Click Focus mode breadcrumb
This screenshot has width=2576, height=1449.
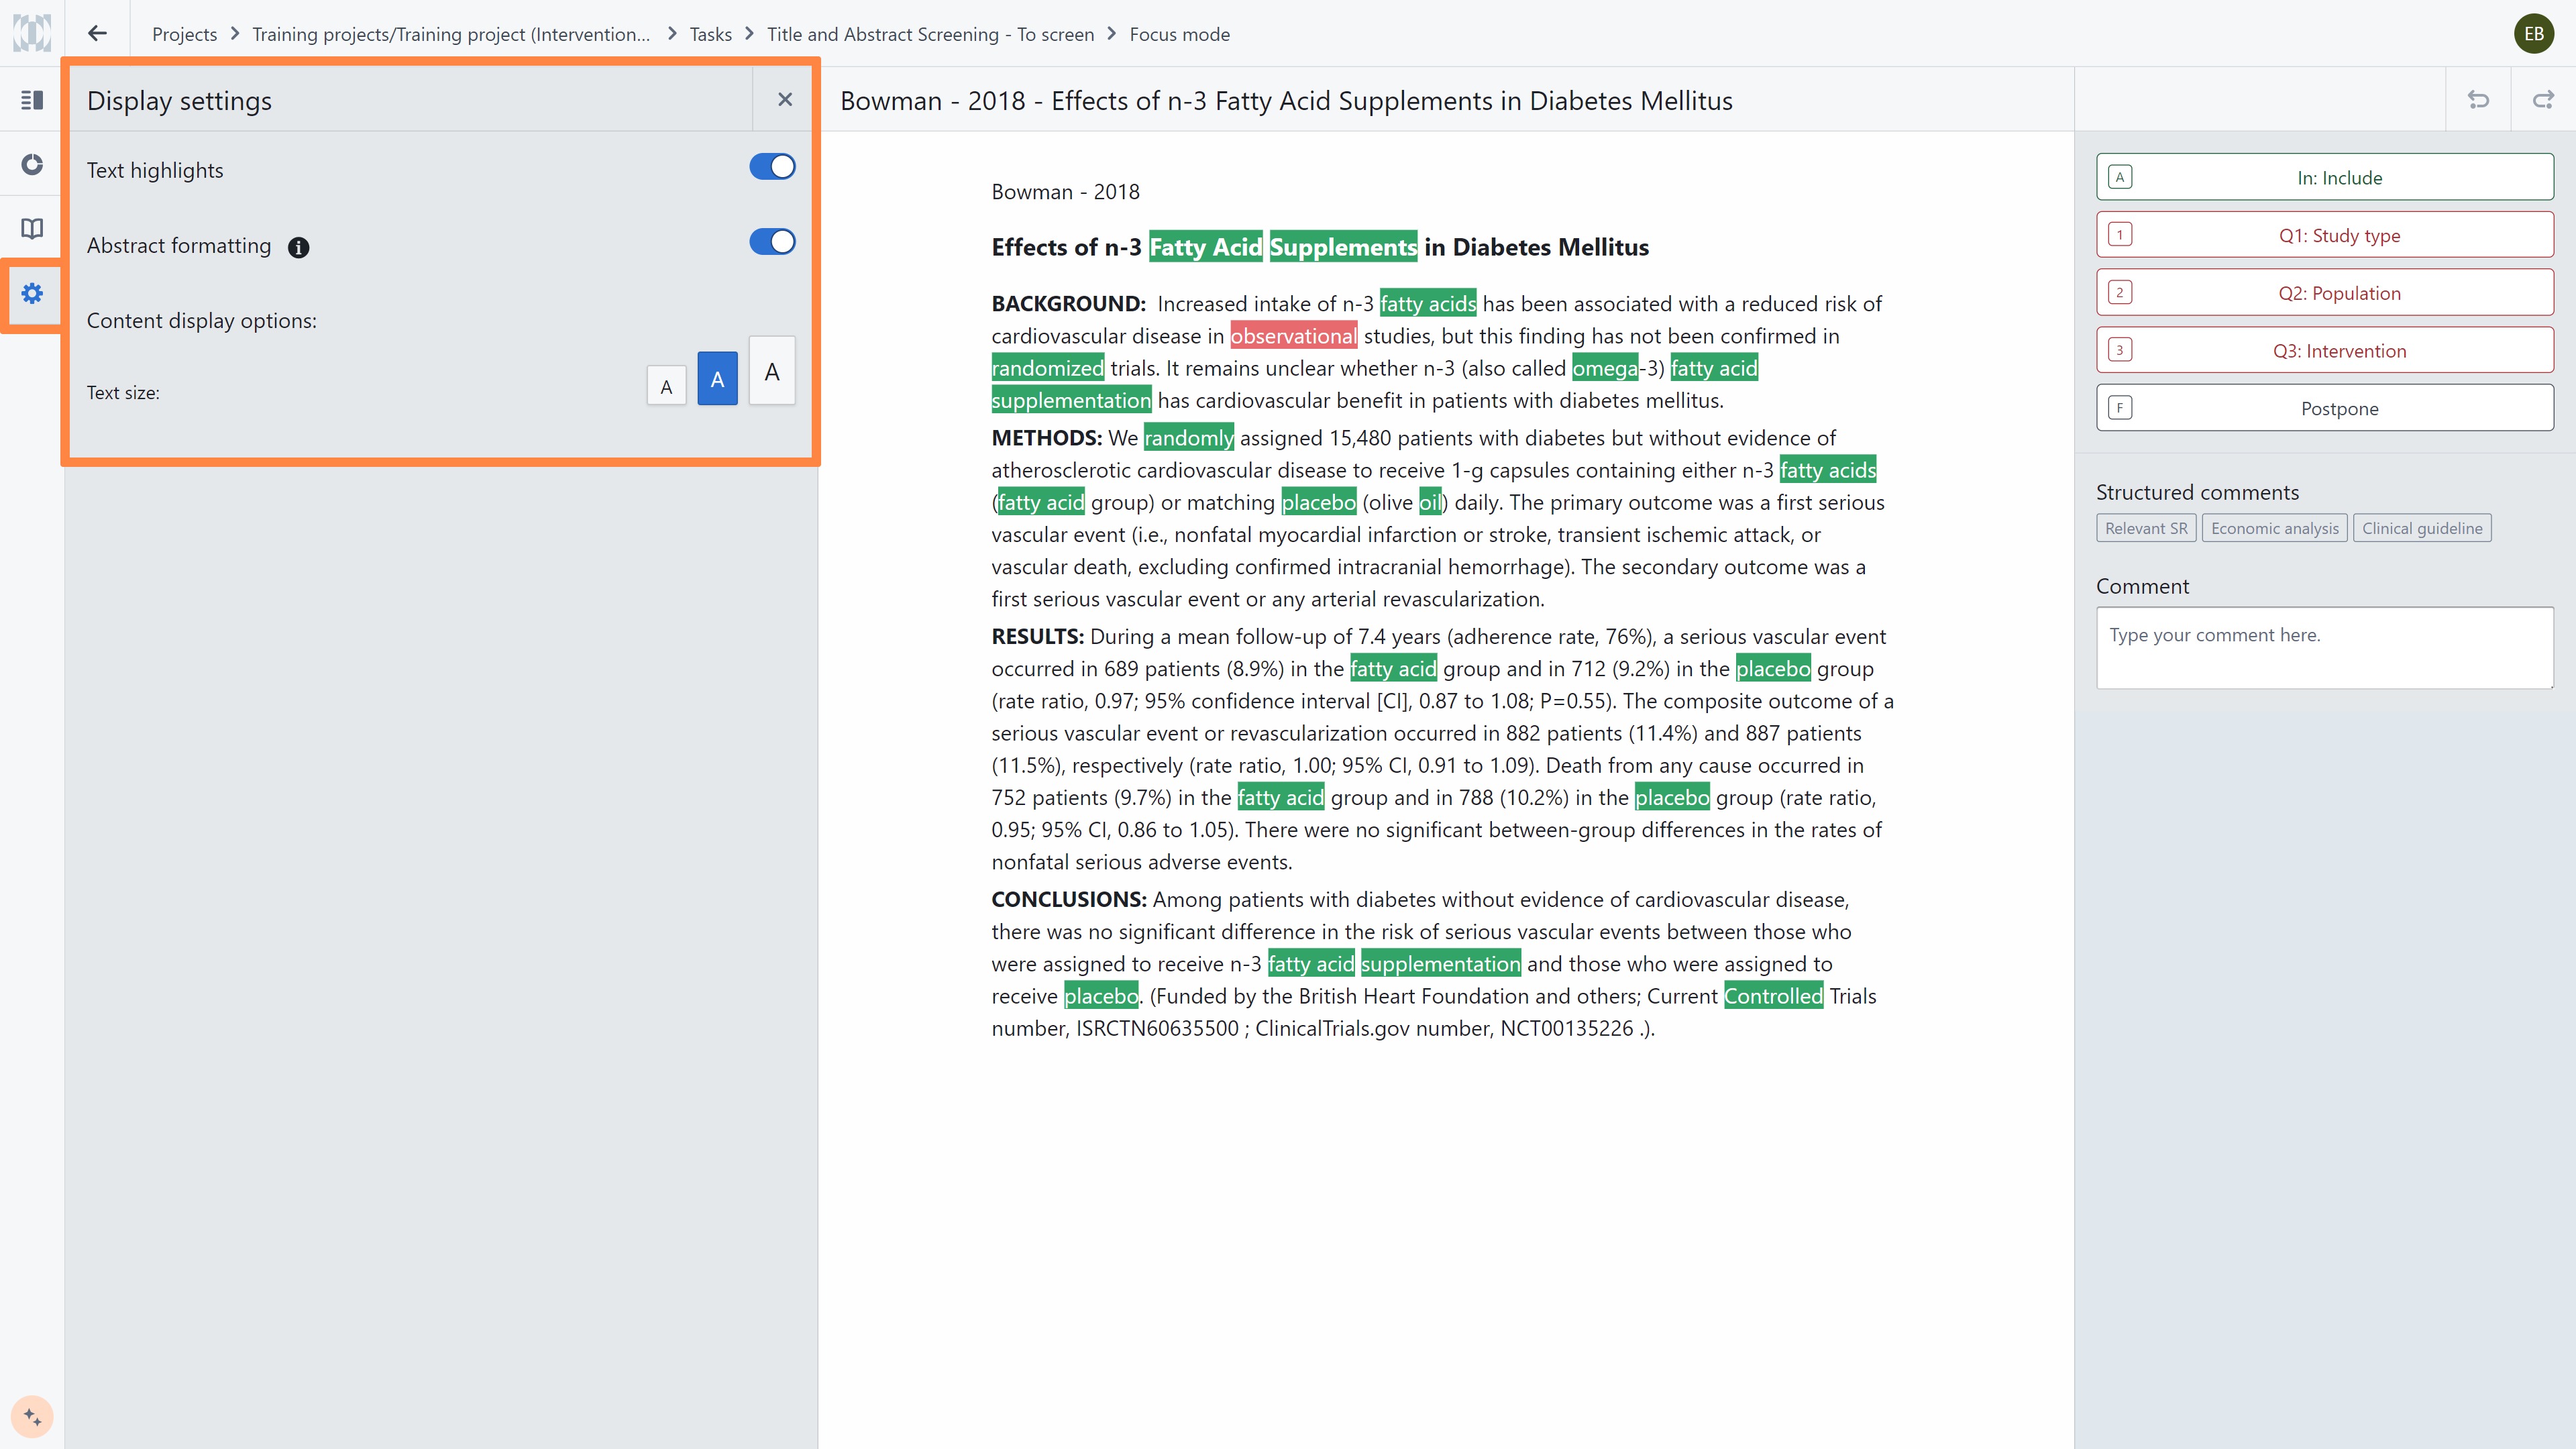coord(1179,34)
